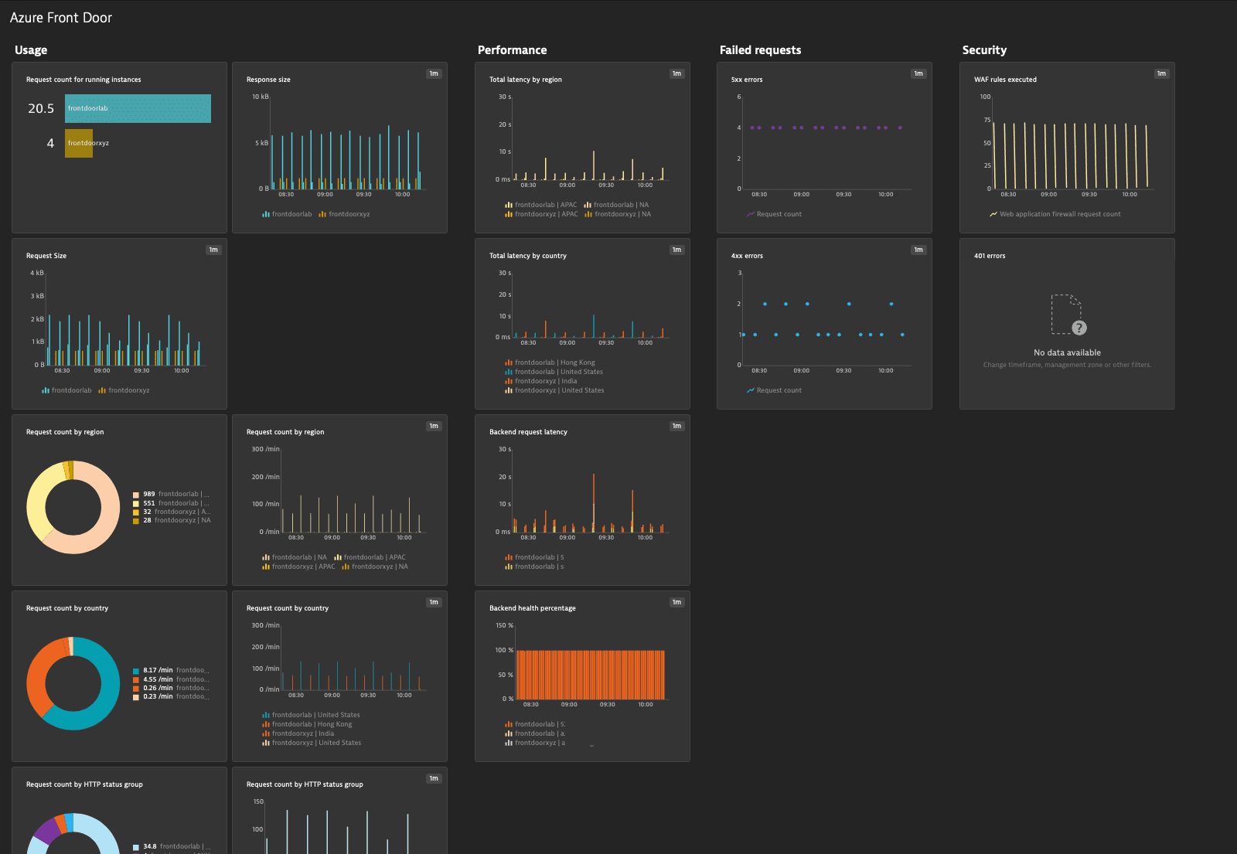The image size is (1237, 854).
Task: Toggle frontdoorlab | NA legend in Total latency by region
Action: coord(616,205)
